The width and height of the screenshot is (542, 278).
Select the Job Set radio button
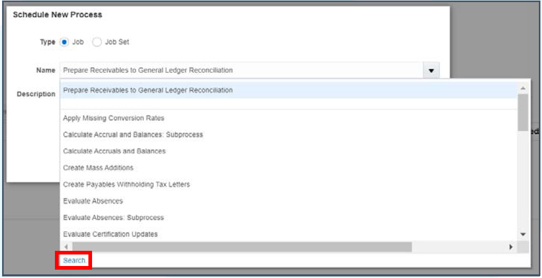[97, 42]
